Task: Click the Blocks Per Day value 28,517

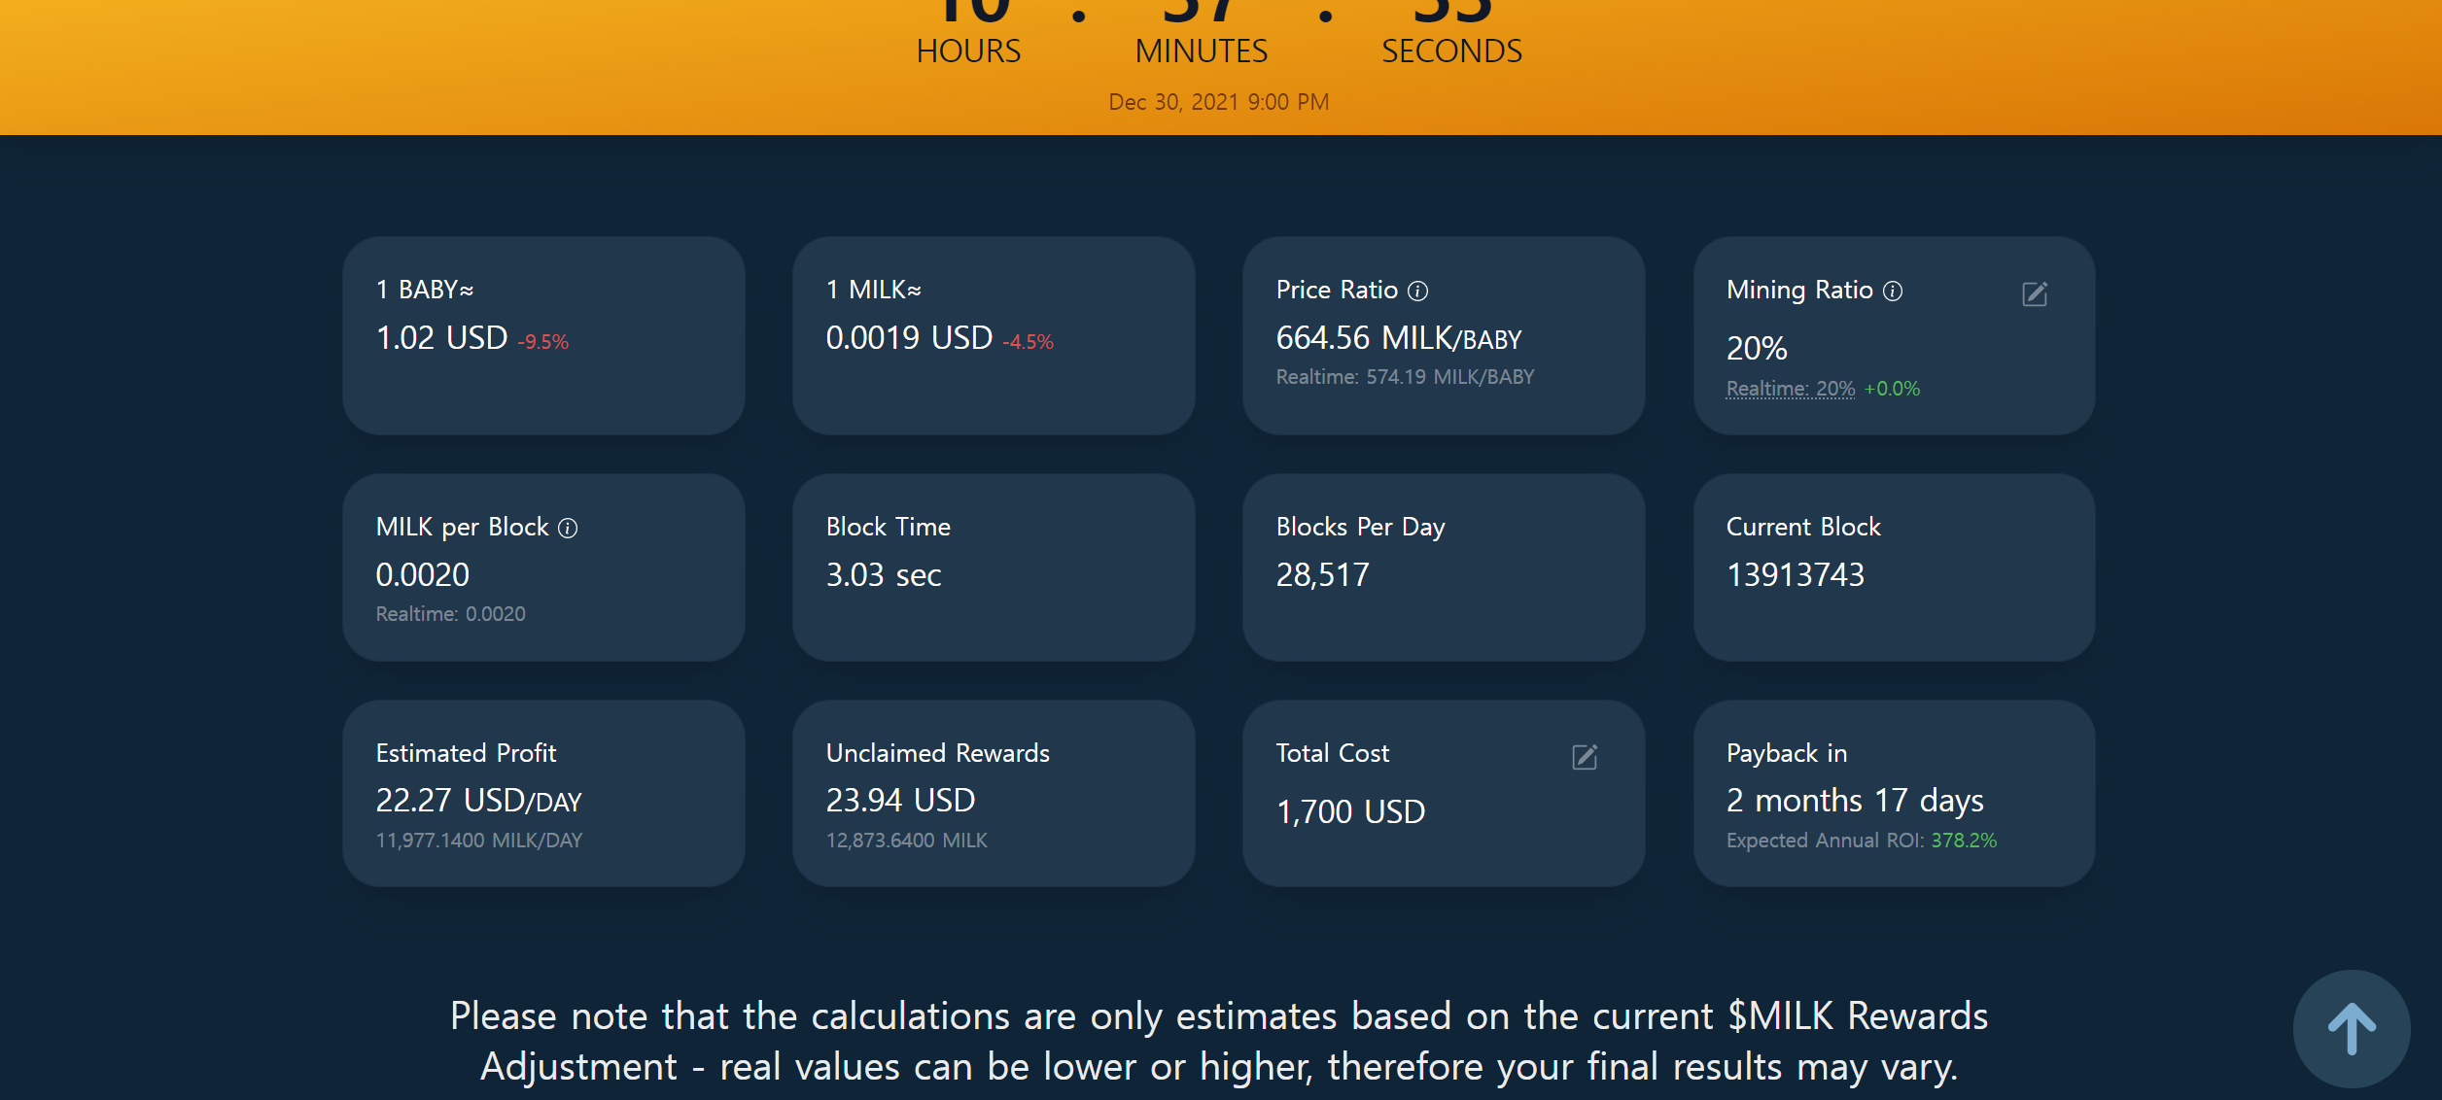Action: tap(1322, 575)
